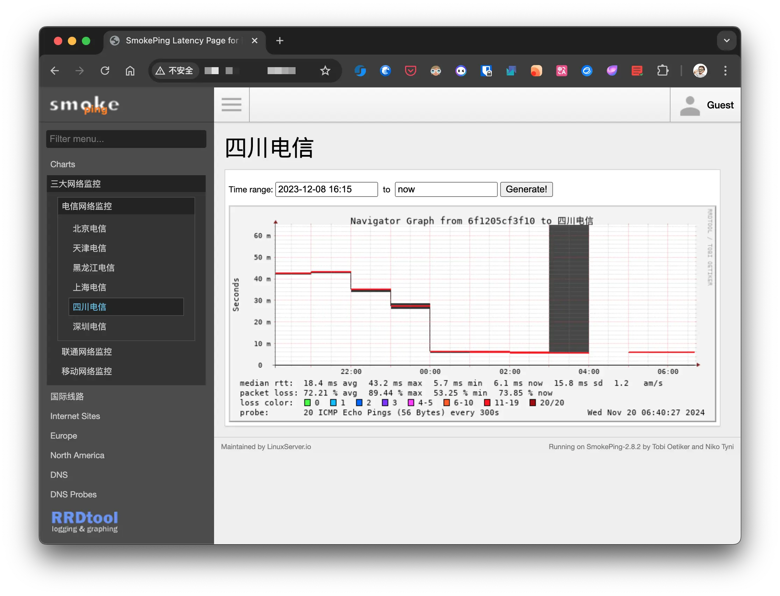Open the browser three-dot menu
This screenshot has height=596, width=780.
pyautogui.click(x=725, y=71)
